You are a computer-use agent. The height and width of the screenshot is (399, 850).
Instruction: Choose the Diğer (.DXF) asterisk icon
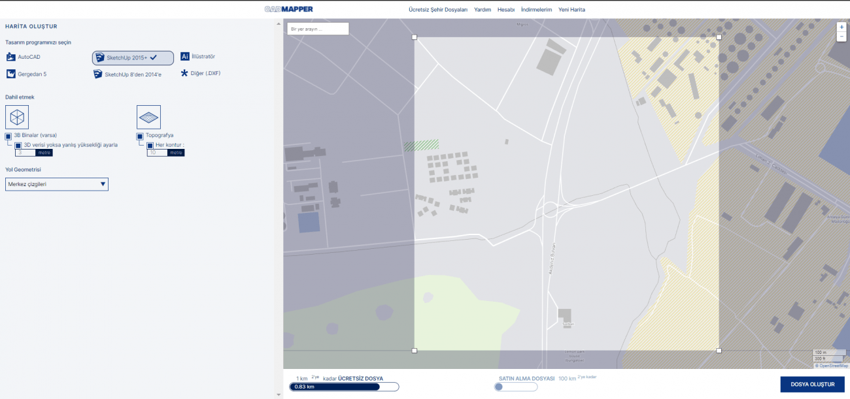point(184,73)
